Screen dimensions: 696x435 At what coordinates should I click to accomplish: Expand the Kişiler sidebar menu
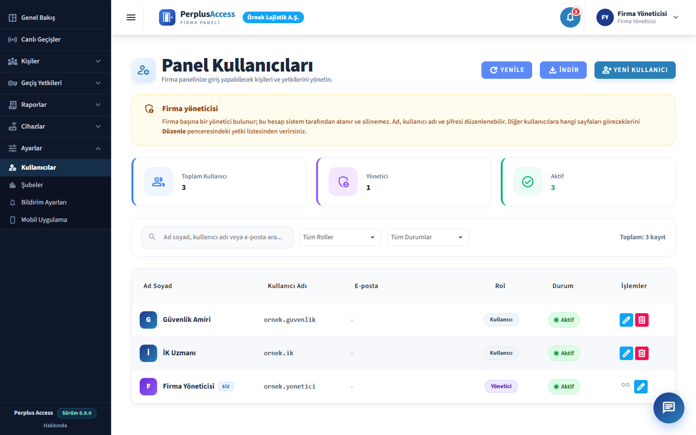click(56, 61)
